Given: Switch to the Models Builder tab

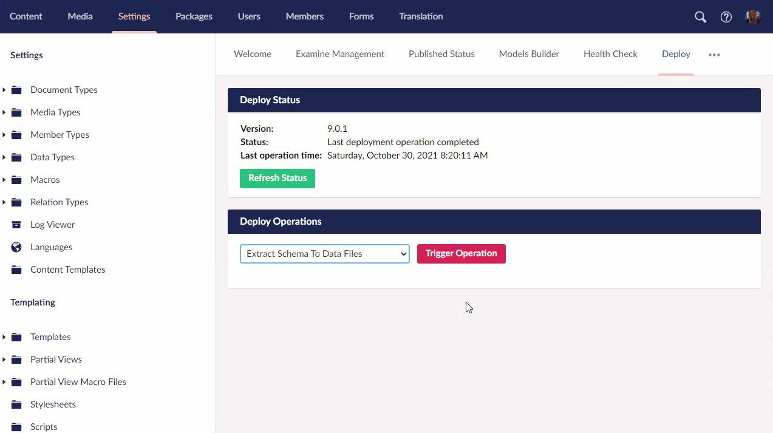Looking at the screenshot, I should click(x=529, y=54).
